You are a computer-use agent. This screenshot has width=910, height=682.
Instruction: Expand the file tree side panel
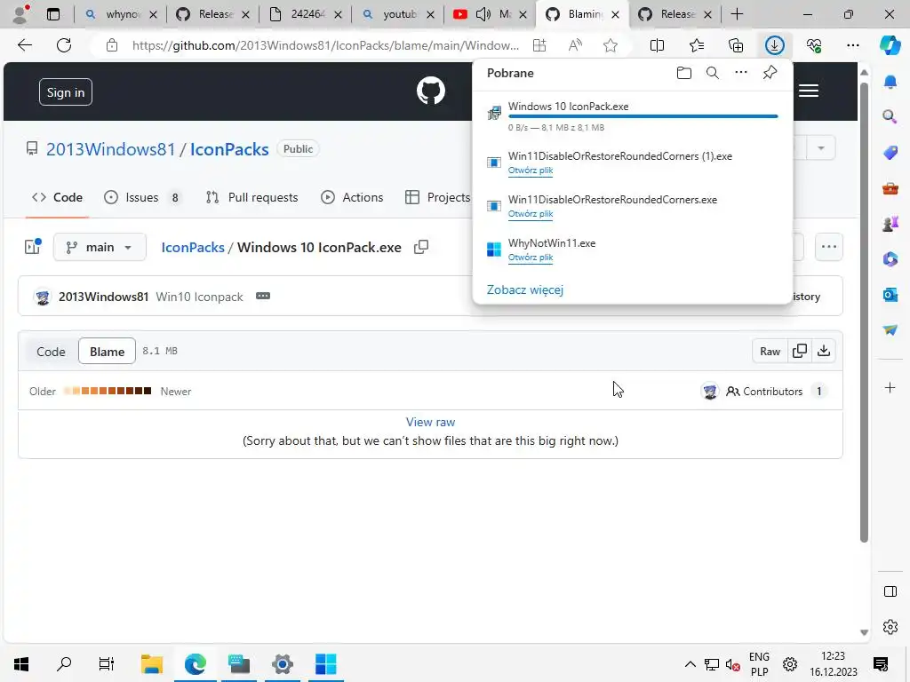(33, 247)
